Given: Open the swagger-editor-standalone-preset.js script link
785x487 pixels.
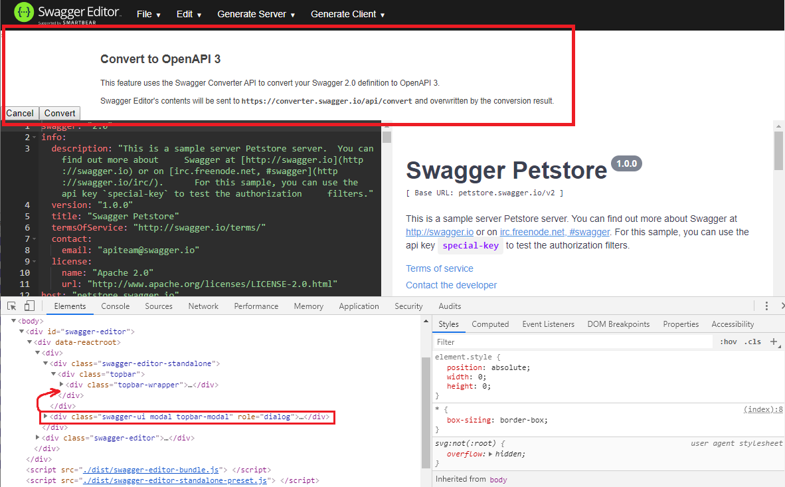Looking at the screenshot, I should tap(175, 480).
